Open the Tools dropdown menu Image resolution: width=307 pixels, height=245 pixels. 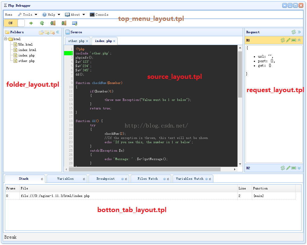click(27, 15)
